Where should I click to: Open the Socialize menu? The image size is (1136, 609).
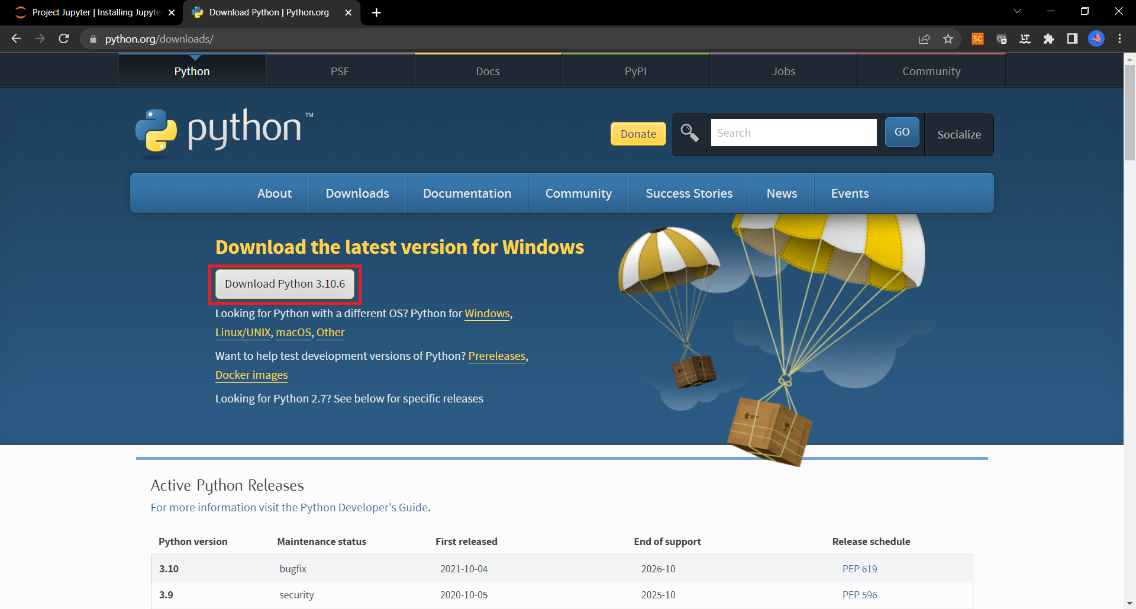click(x=959, y=134)
